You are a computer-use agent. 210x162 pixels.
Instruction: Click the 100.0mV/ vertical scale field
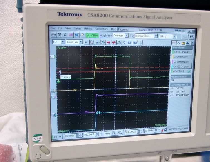(x=70, y=136)
